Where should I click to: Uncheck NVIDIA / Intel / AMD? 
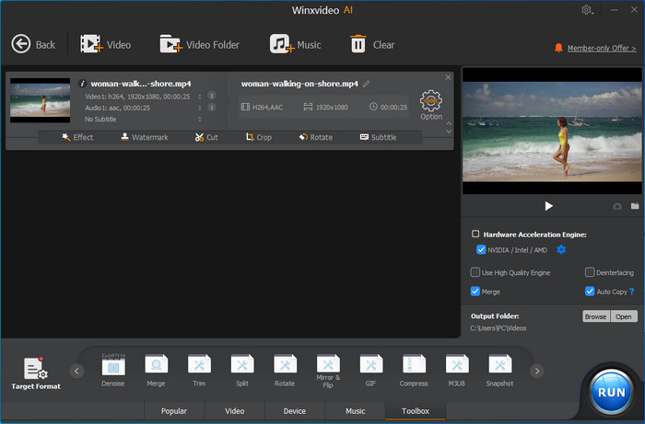click(481, 249)
